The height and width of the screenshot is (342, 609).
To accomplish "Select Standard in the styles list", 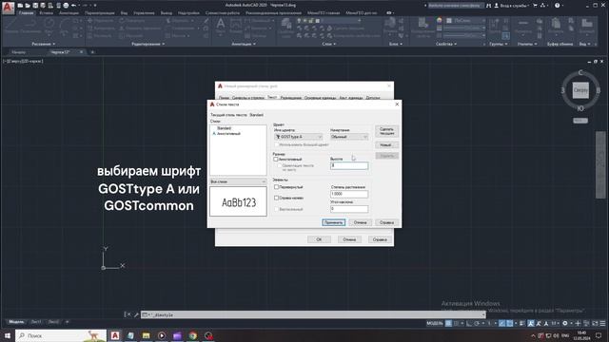I will tap(225, 128).
